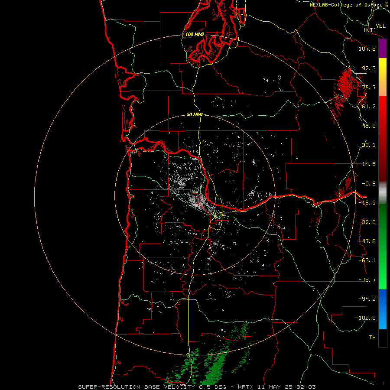Select the 76.7 scale value
The width and height of the screenshot is (390, 390).
(x=369, y=87)
